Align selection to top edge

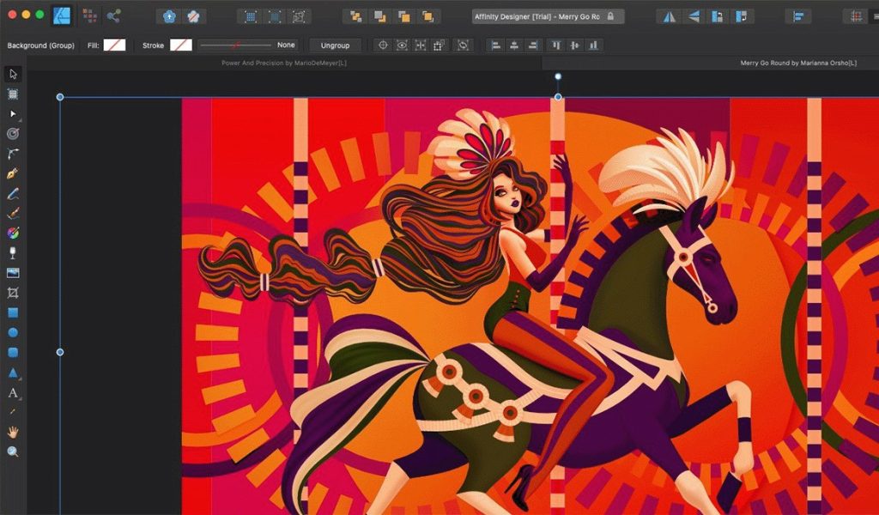[x=556, y=45]
